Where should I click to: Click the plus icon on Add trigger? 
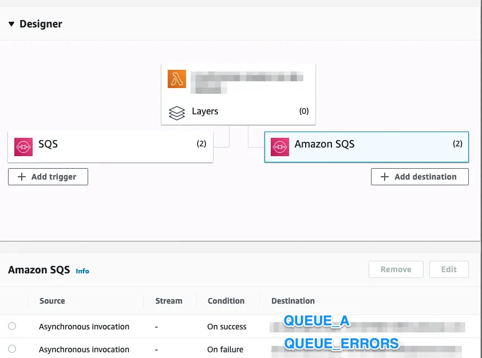coord(22,177)
